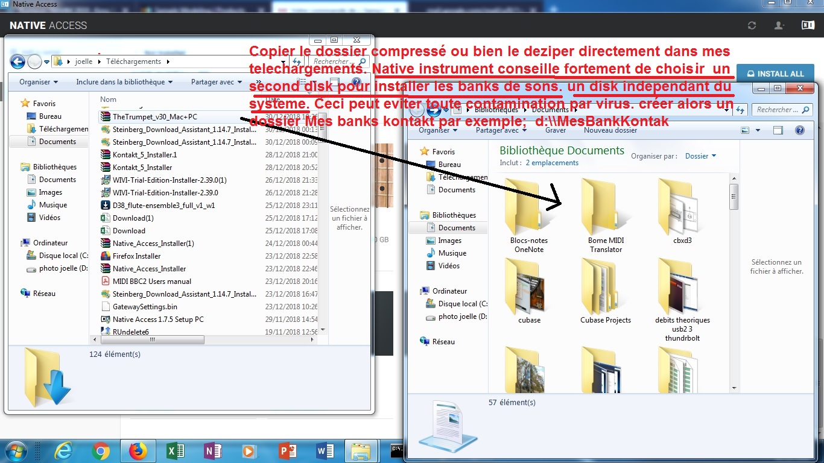824x463 pixels.
Task: Open Internet Explorer from the taskbar
Action: tap(63, 451)
